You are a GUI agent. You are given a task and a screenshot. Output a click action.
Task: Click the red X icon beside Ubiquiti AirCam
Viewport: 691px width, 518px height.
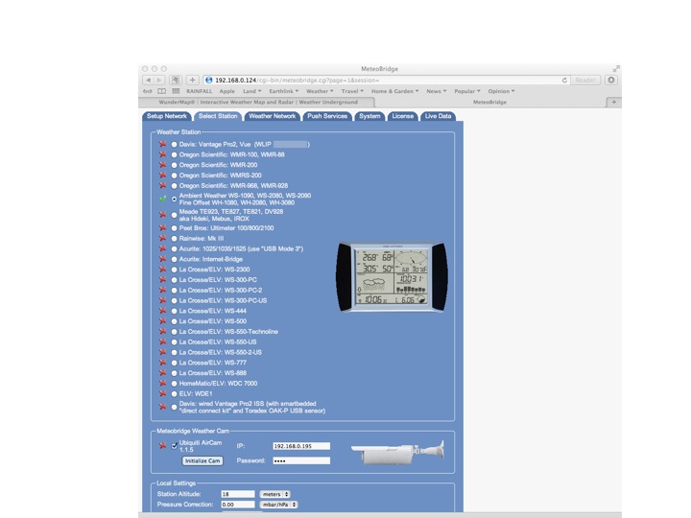click(x=163, y=446)
